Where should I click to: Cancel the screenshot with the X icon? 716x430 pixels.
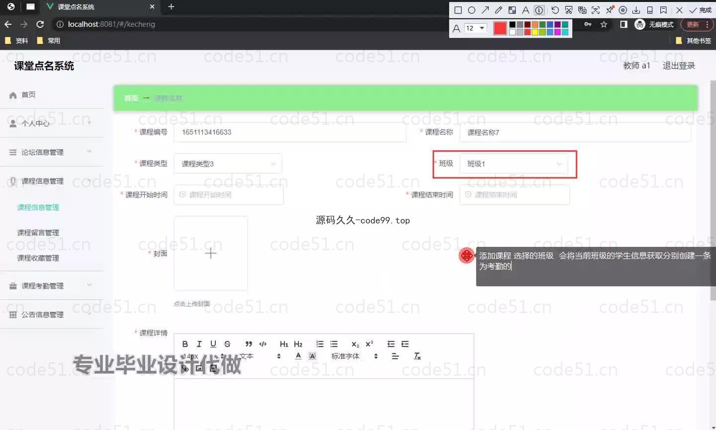pyautogui.click(x=679, y=10)
